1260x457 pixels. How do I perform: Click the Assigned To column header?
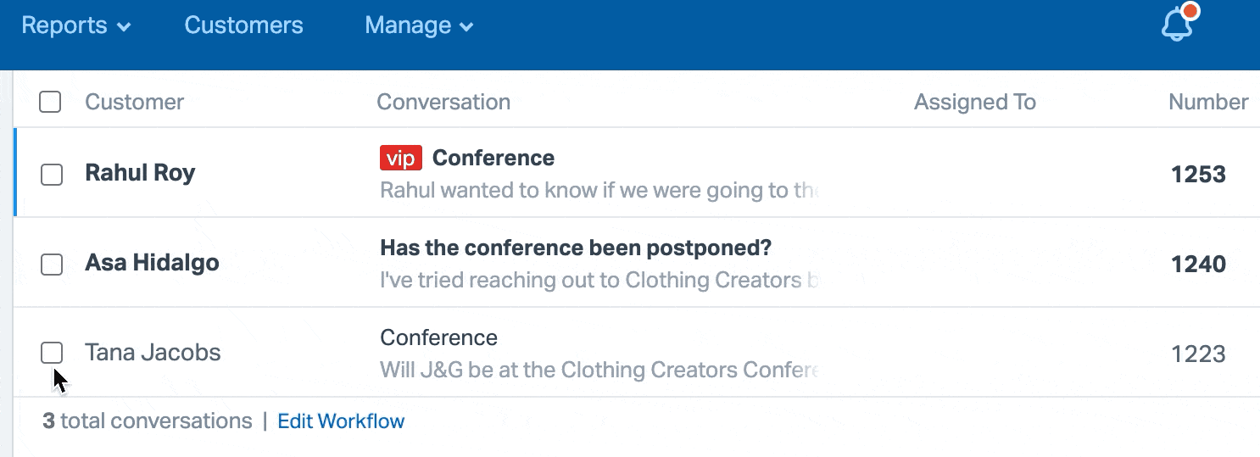[974, 103]
